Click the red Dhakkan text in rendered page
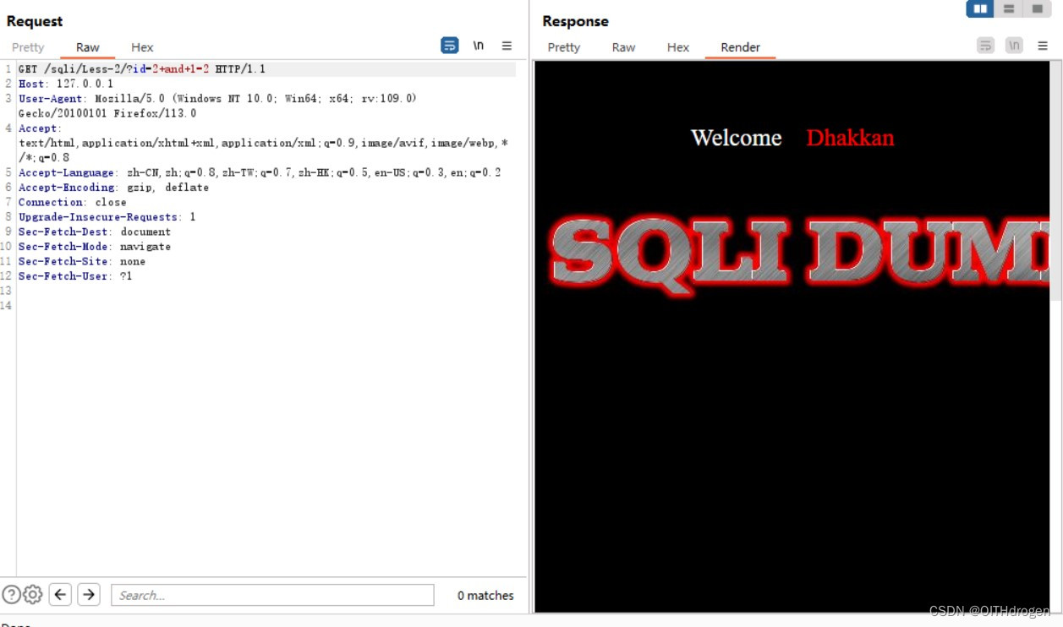The image size is (1063, 627). click(x=850, y=138)
